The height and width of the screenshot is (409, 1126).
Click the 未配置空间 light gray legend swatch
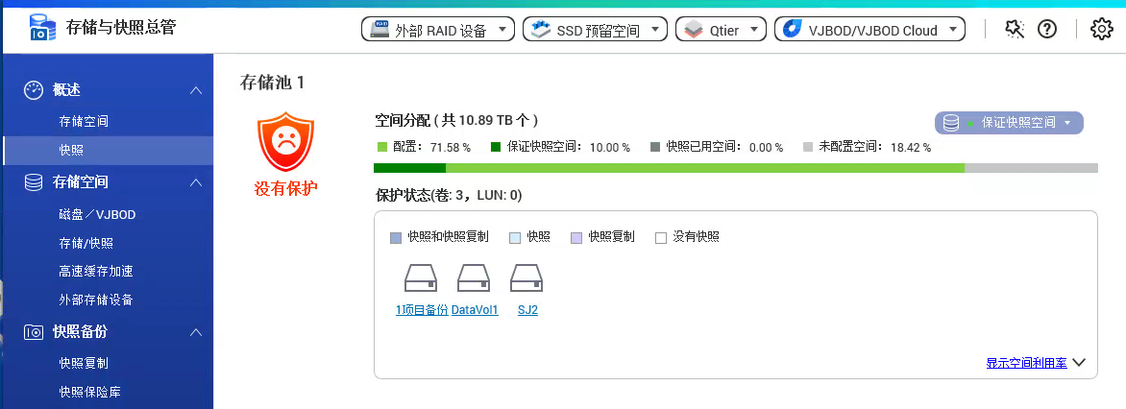tap(807, 146)
